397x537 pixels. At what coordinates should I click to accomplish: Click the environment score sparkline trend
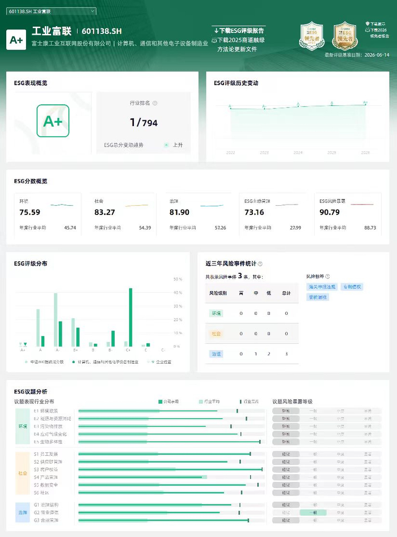click(62, 205)
